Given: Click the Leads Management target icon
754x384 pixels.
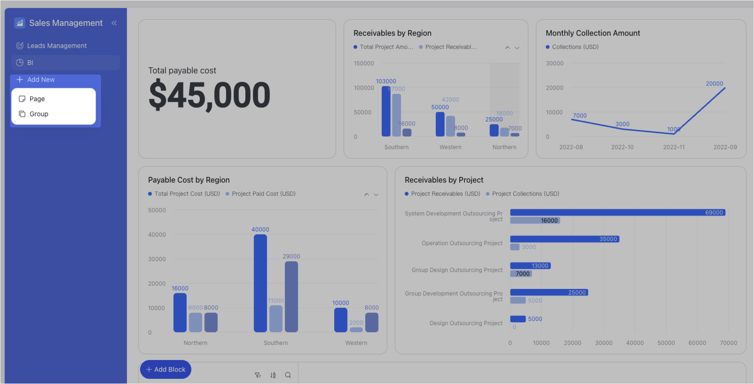Looking at the screenshot, I should (20, 46).
